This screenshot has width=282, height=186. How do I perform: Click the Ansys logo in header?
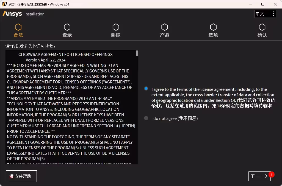pos(12,14)
